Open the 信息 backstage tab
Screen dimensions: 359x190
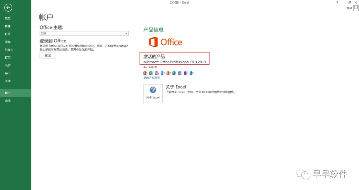pyautogui.click(x=8, y=19)
